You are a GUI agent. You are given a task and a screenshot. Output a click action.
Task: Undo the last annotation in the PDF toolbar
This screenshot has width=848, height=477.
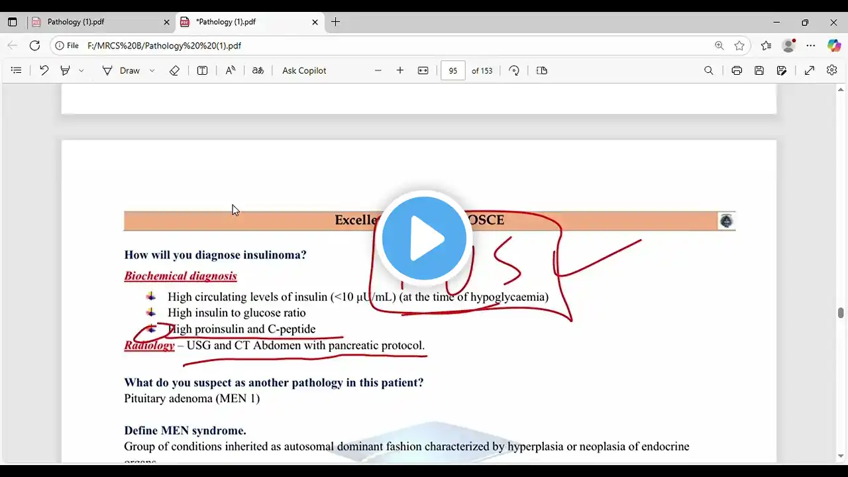[44, 70]
